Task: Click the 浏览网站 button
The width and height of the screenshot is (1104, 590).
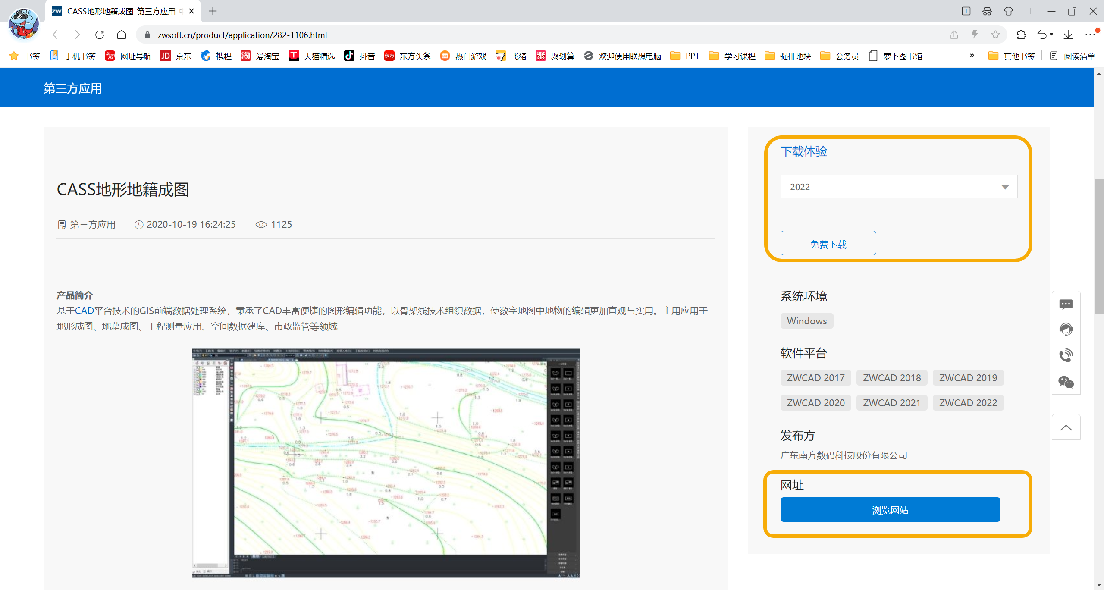Action: click(x=890, y=510)
